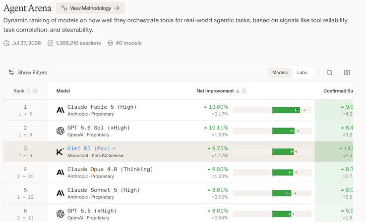Open the Kimi K3 (Max) link
Viewport: 366px width, 222px height.
[x=89, y=148]
